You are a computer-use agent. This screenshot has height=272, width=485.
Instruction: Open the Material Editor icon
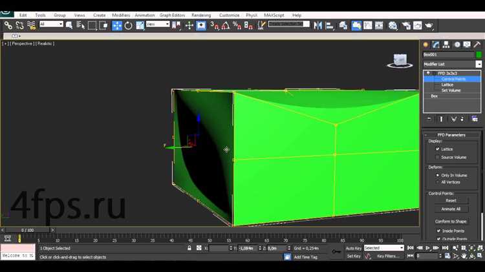[393, 25]
